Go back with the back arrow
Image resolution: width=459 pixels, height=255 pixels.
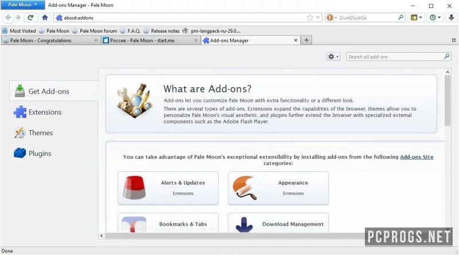point(8,18)
